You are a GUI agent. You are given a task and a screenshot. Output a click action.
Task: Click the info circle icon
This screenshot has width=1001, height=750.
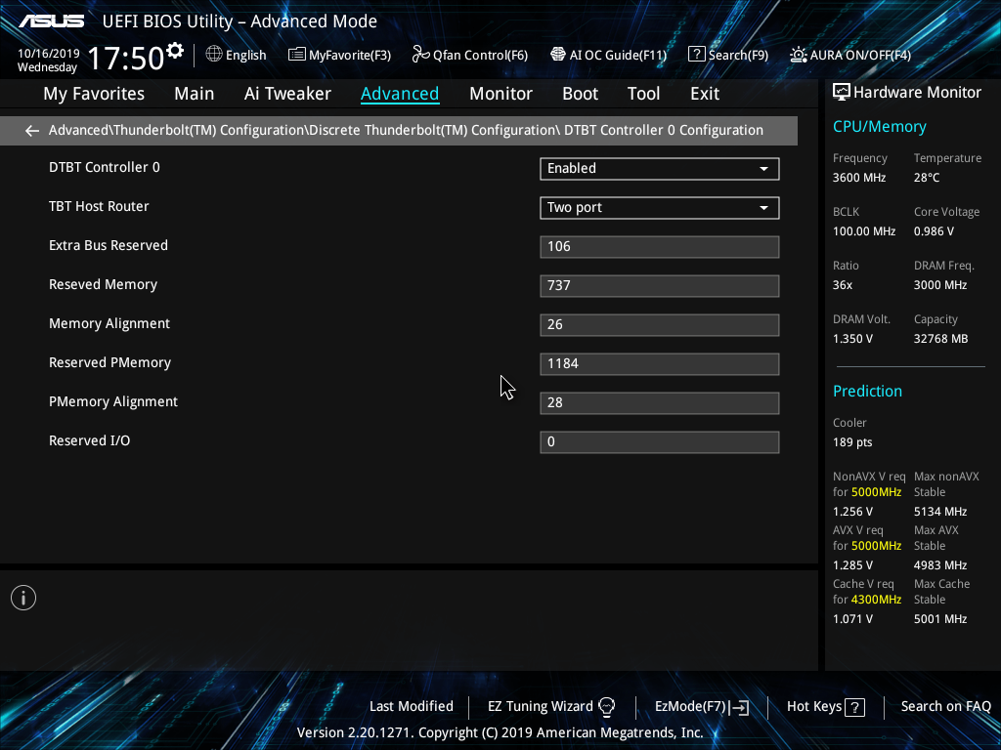[23, 598]
